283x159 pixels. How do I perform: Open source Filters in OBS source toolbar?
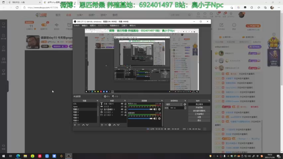(115, 96)
